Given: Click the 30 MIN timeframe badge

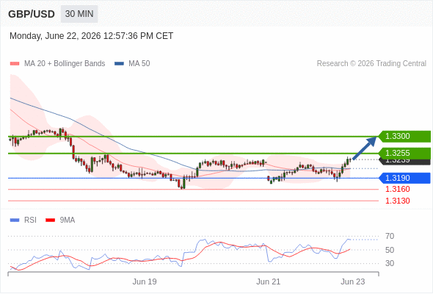Looking at the screenshot, I should click(x=79, y=14).
